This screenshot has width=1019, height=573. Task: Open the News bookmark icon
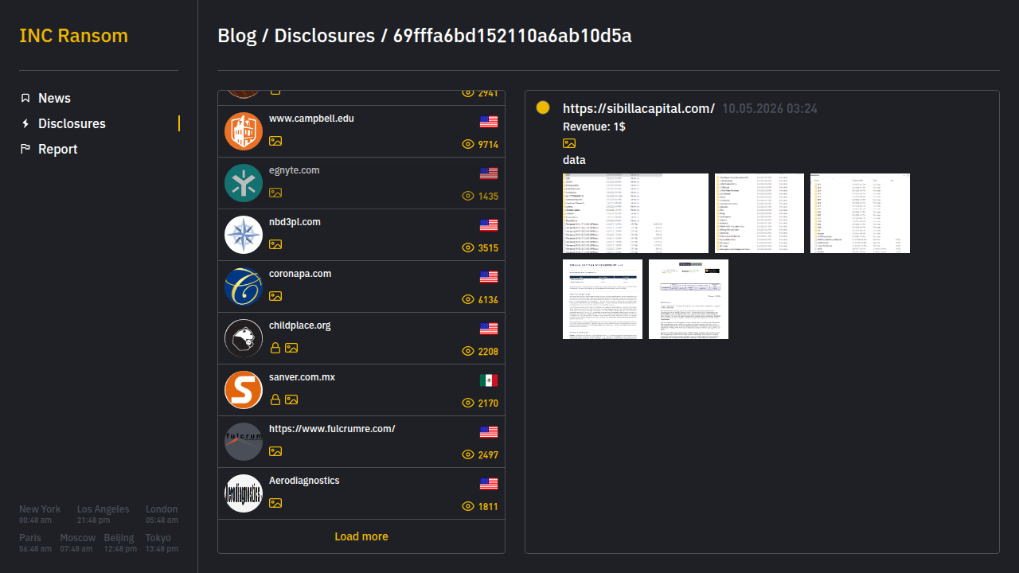pyautogui.click(x=25, y=98)
